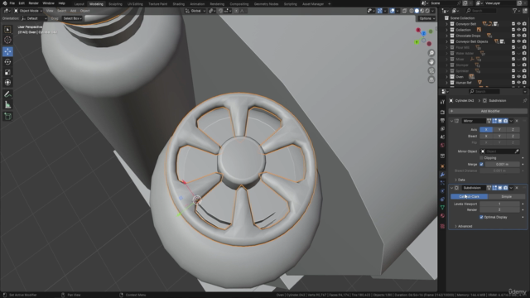Open Subdivision modifier extra options dropdown arrow
This screenshot has height=298, width=530.
511,188
